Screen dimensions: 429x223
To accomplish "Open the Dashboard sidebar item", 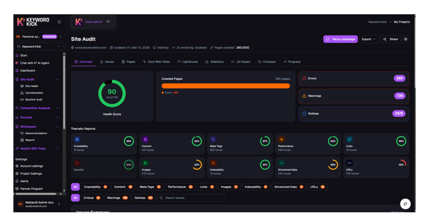I will (x=25, y=71).
